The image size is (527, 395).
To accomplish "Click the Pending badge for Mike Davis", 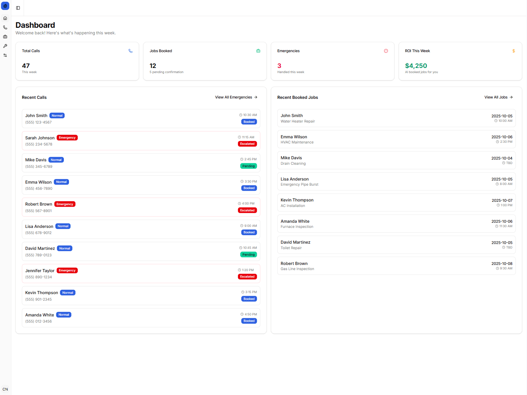I will [x=249, y=166].
